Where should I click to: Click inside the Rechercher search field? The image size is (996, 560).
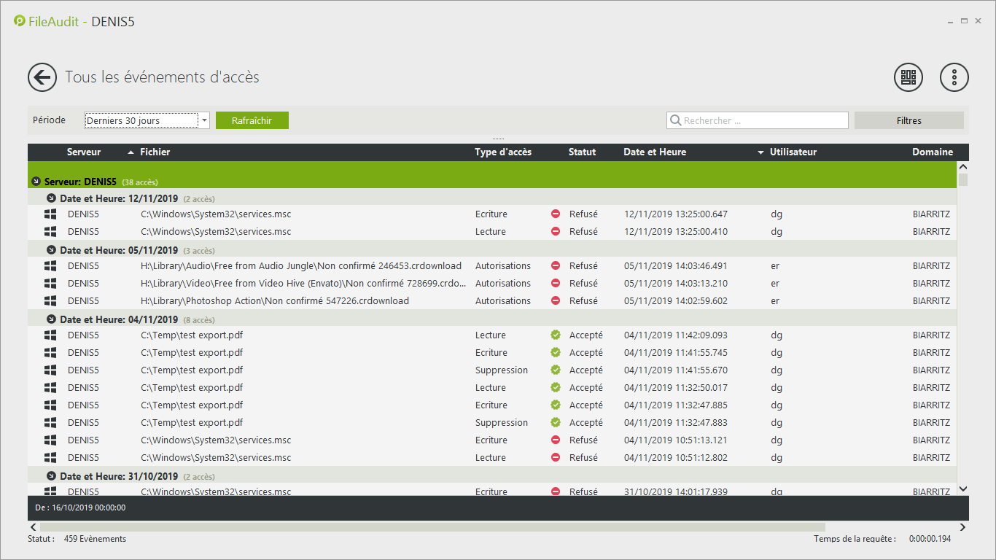[x=762, y=120]
